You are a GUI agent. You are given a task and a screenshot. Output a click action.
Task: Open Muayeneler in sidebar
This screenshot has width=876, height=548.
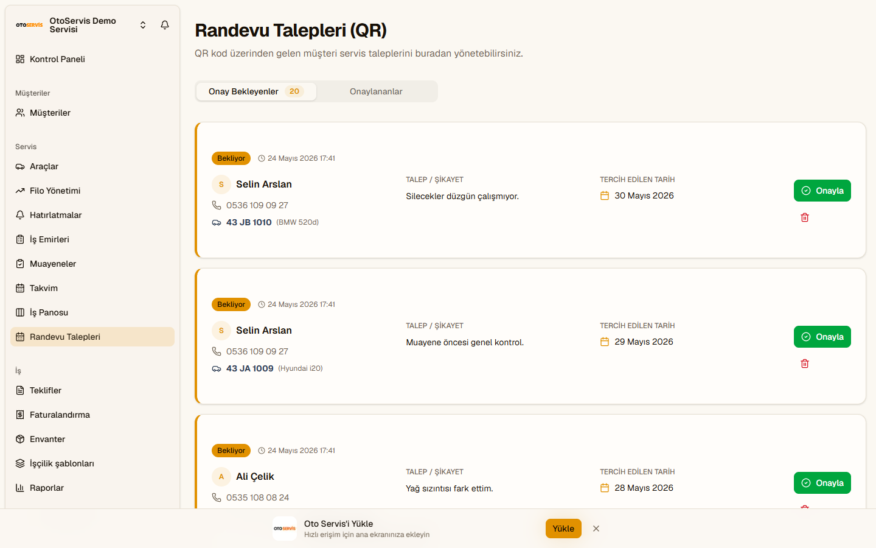tap(92, 264)
